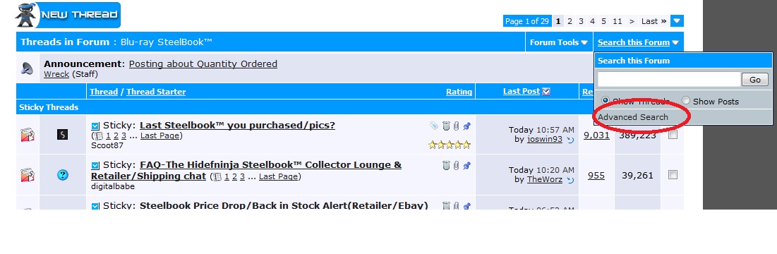777x254 pixels.
Task: Click the Page 1 of 29 label
Action: tap(526, 20)
